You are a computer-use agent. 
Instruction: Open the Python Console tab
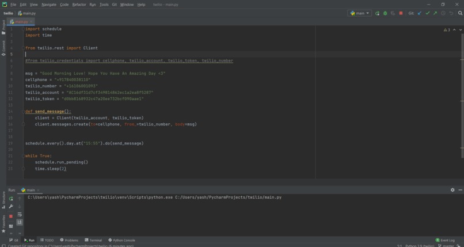(121, 240)
